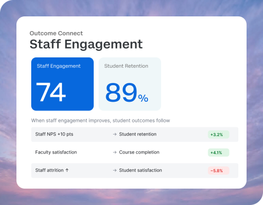263x205 pixels.
Task: Click the arrow icon before Student satisfaction
Action: point(115,171)
